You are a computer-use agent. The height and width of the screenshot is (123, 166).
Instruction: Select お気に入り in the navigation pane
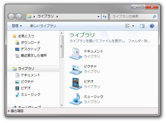26,36
